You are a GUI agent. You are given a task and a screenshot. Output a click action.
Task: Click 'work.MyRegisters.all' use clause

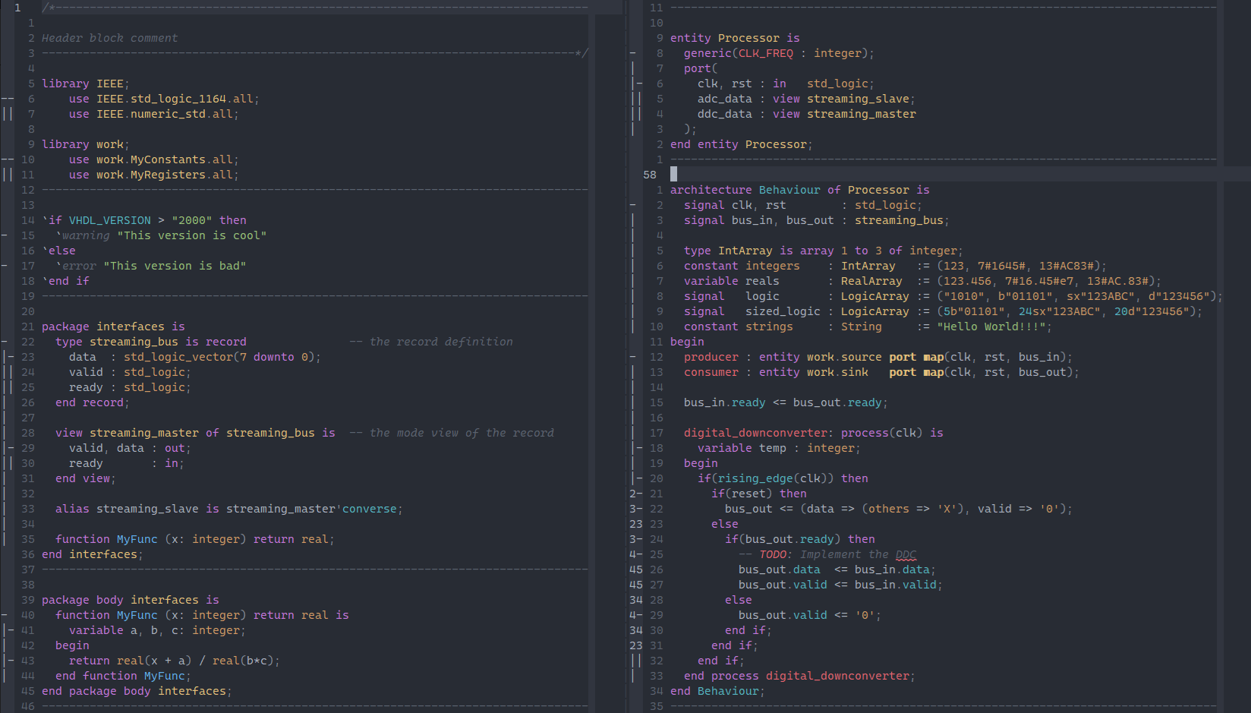coord(167,175)
